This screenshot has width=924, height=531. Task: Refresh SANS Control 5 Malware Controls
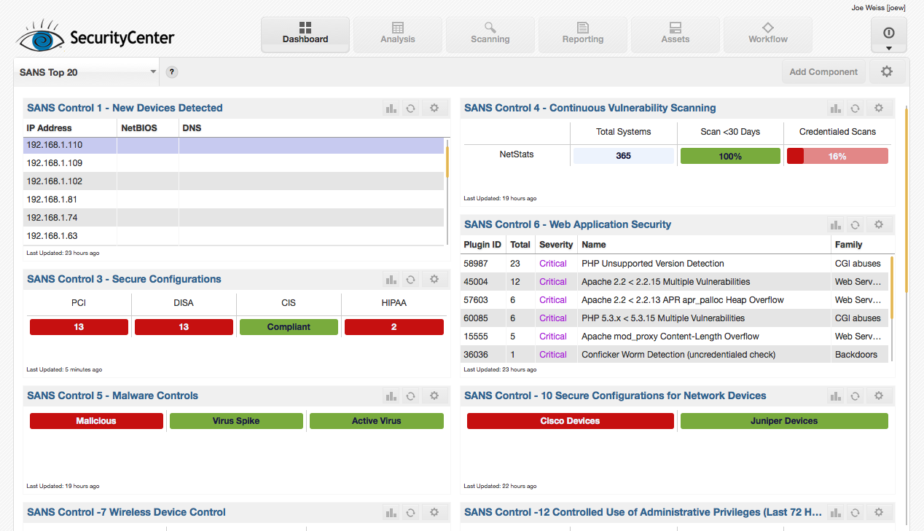click(x=411, y=396)
